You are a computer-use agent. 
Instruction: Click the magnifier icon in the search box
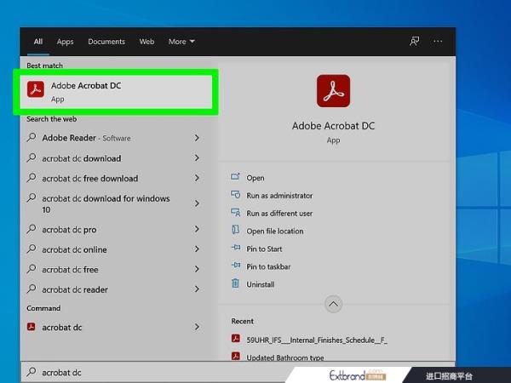coord(32,371)
